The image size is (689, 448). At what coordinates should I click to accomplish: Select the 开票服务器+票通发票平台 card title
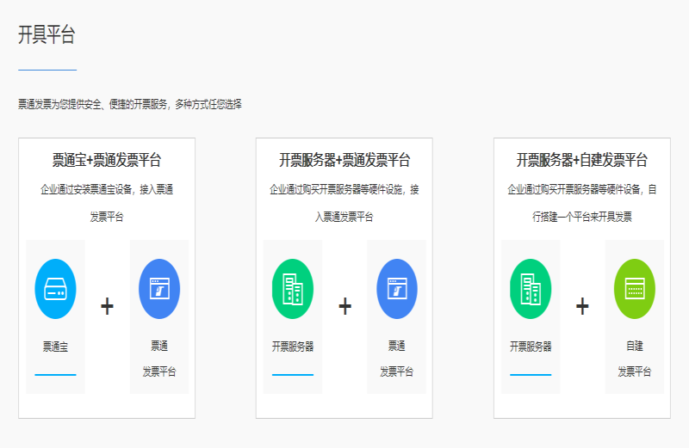[x=344, y=160]
